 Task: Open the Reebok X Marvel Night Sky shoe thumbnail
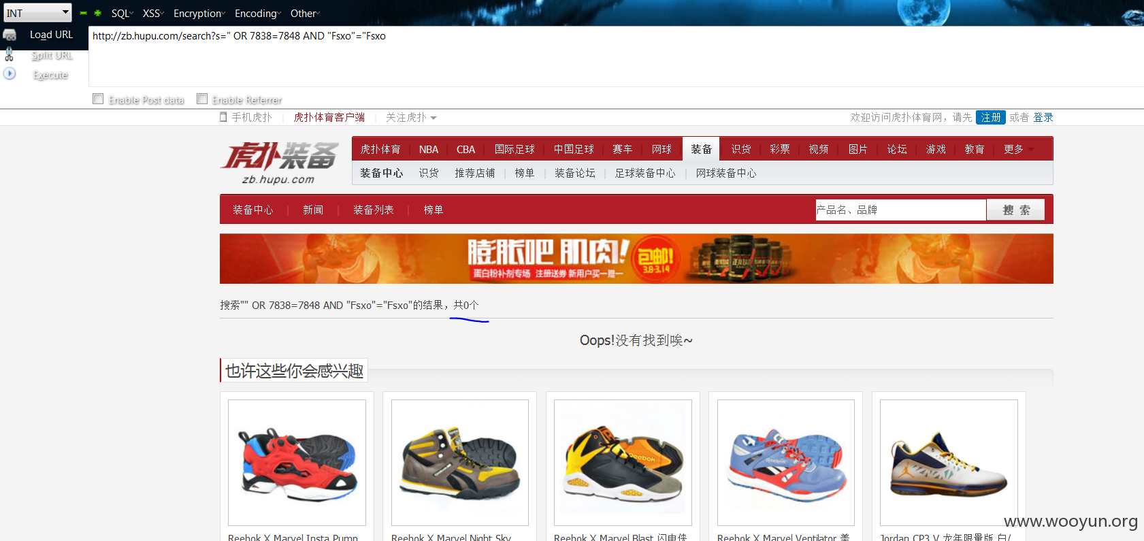tap(460, 463)
